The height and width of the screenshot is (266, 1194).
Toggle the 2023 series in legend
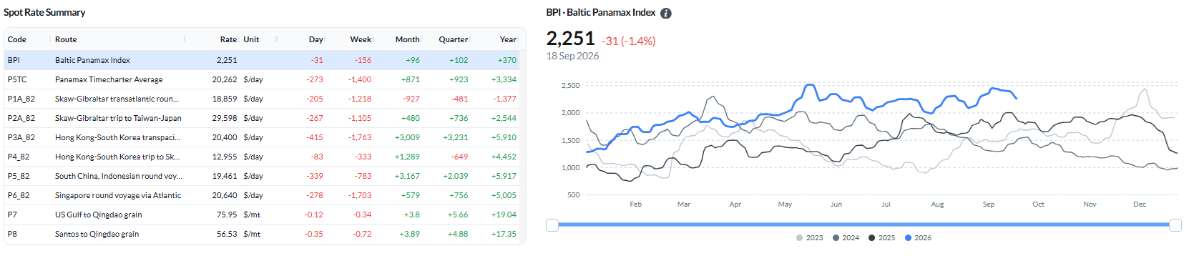(809, 237)
